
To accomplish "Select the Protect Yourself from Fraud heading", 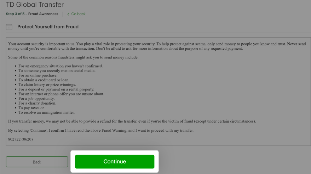I will [48, 27].
